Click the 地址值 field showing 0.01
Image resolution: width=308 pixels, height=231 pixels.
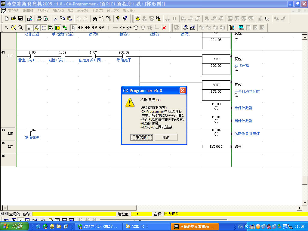pos(142,214)
